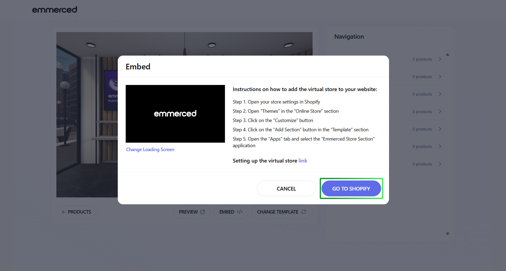The image size is (506, 271).
Task: Click the emmerced logo in header
Action: (55, 10)
